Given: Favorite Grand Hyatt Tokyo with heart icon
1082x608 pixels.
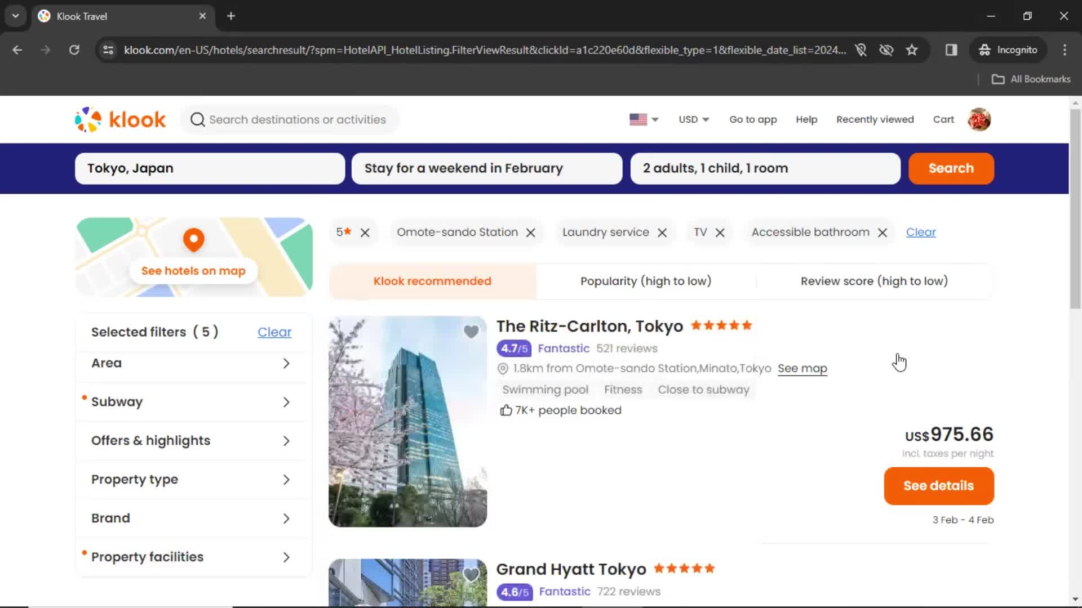Looking at the screenshot, I should click(471, 575).
